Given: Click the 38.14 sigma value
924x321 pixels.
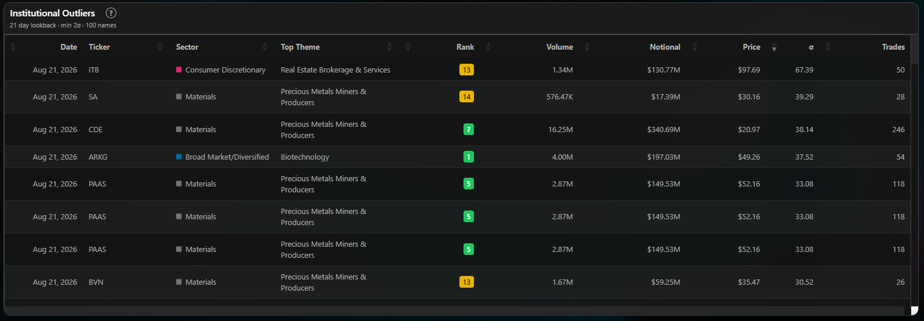Looking at the screenshot, I should pyautogui.click(x=804, y=129).
